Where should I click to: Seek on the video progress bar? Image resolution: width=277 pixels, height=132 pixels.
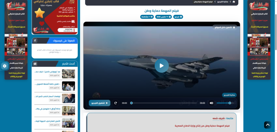coord(168,103)
